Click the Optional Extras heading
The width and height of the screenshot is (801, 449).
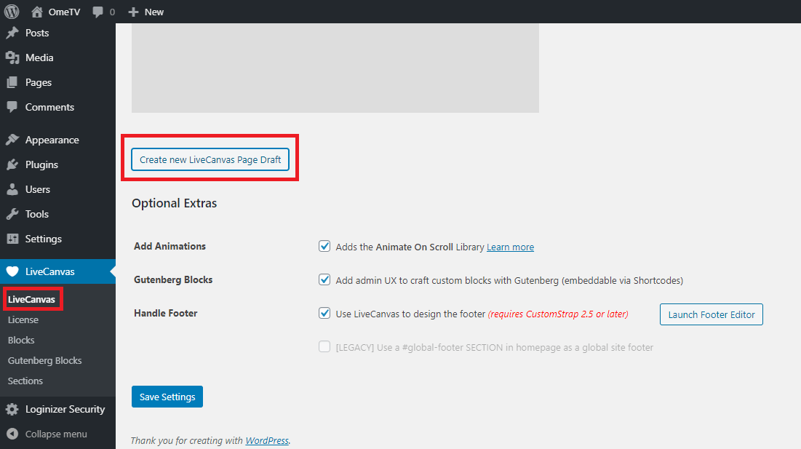click(x=174, y=203)
